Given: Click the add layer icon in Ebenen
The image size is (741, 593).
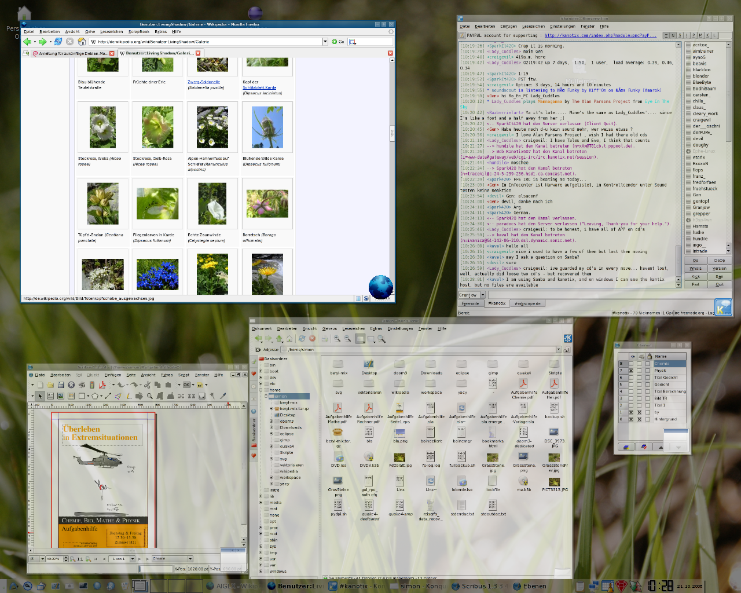Looking at the screenshot, I should [625, 447].
